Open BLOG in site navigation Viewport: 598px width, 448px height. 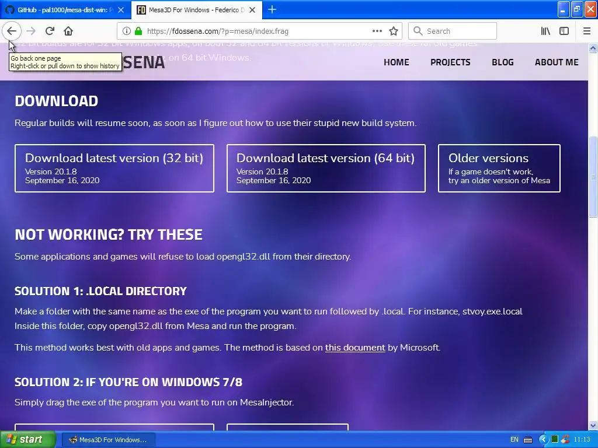click(503, 62)
